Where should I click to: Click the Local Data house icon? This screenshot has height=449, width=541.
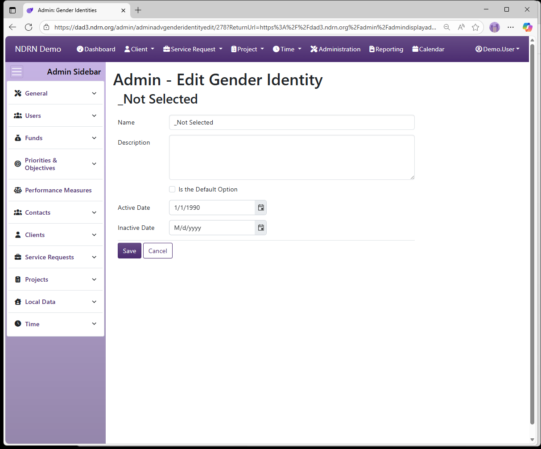[18, 302]
